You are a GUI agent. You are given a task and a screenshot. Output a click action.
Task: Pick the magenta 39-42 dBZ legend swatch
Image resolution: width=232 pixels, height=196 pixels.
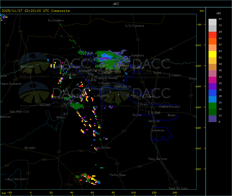click(x=212, y=80)
